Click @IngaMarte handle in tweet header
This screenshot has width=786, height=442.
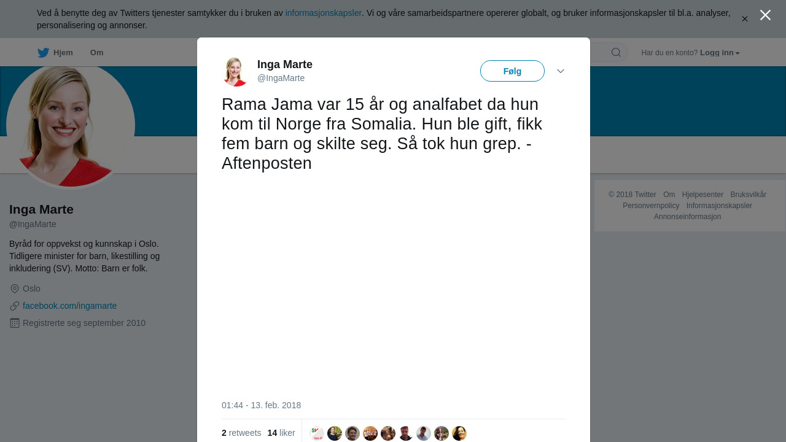tap(281, 78)
